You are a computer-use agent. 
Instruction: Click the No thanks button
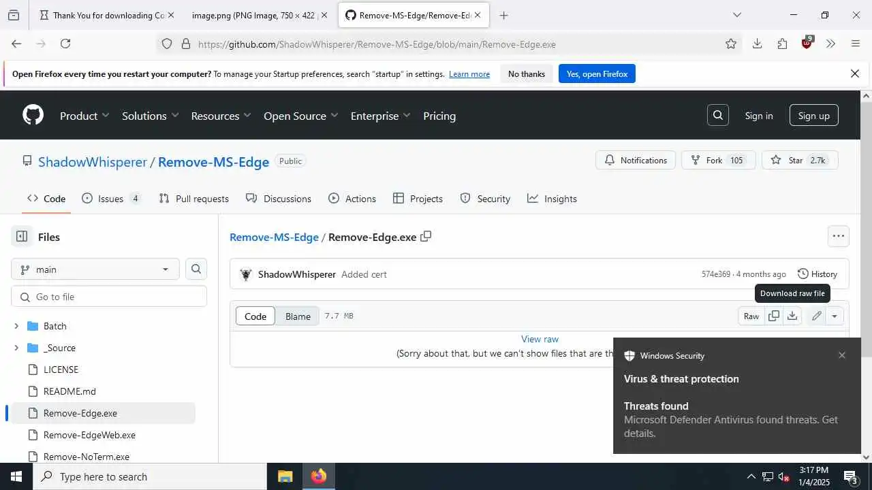click(527, 73)
